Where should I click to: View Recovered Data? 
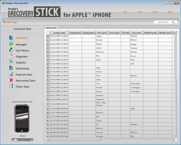tap(25, 81)
